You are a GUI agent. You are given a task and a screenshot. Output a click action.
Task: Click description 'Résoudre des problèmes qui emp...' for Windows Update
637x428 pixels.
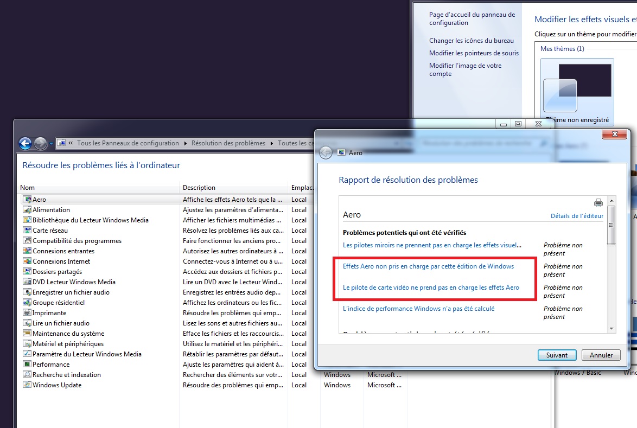pos(233,385)
